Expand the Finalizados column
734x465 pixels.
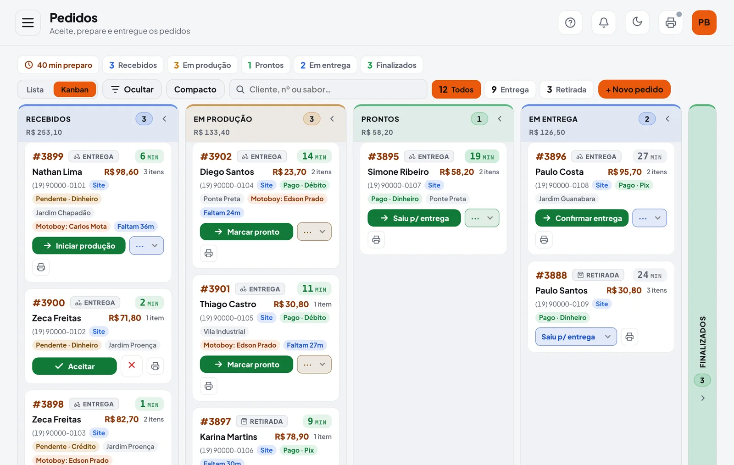[702, 398]
